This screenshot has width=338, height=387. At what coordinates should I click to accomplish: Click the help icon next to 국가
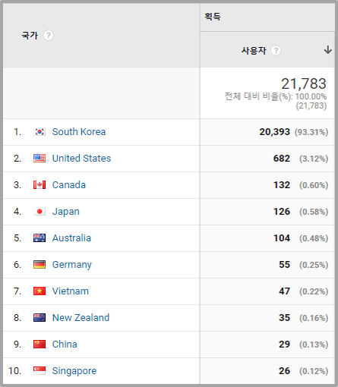(48, 36)
